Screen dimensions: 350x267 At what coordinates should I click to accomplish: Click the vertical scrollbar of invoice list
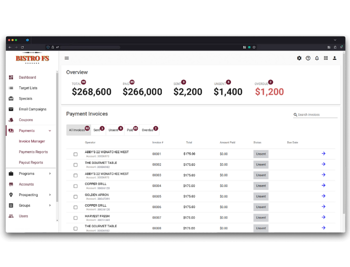coord(343,147)
